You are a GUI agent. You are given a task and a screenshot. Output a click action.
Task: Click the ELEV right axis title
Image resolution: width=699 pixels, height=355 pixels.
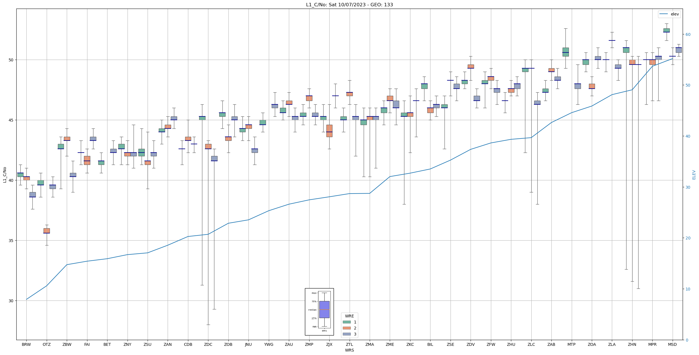(694, 175)
